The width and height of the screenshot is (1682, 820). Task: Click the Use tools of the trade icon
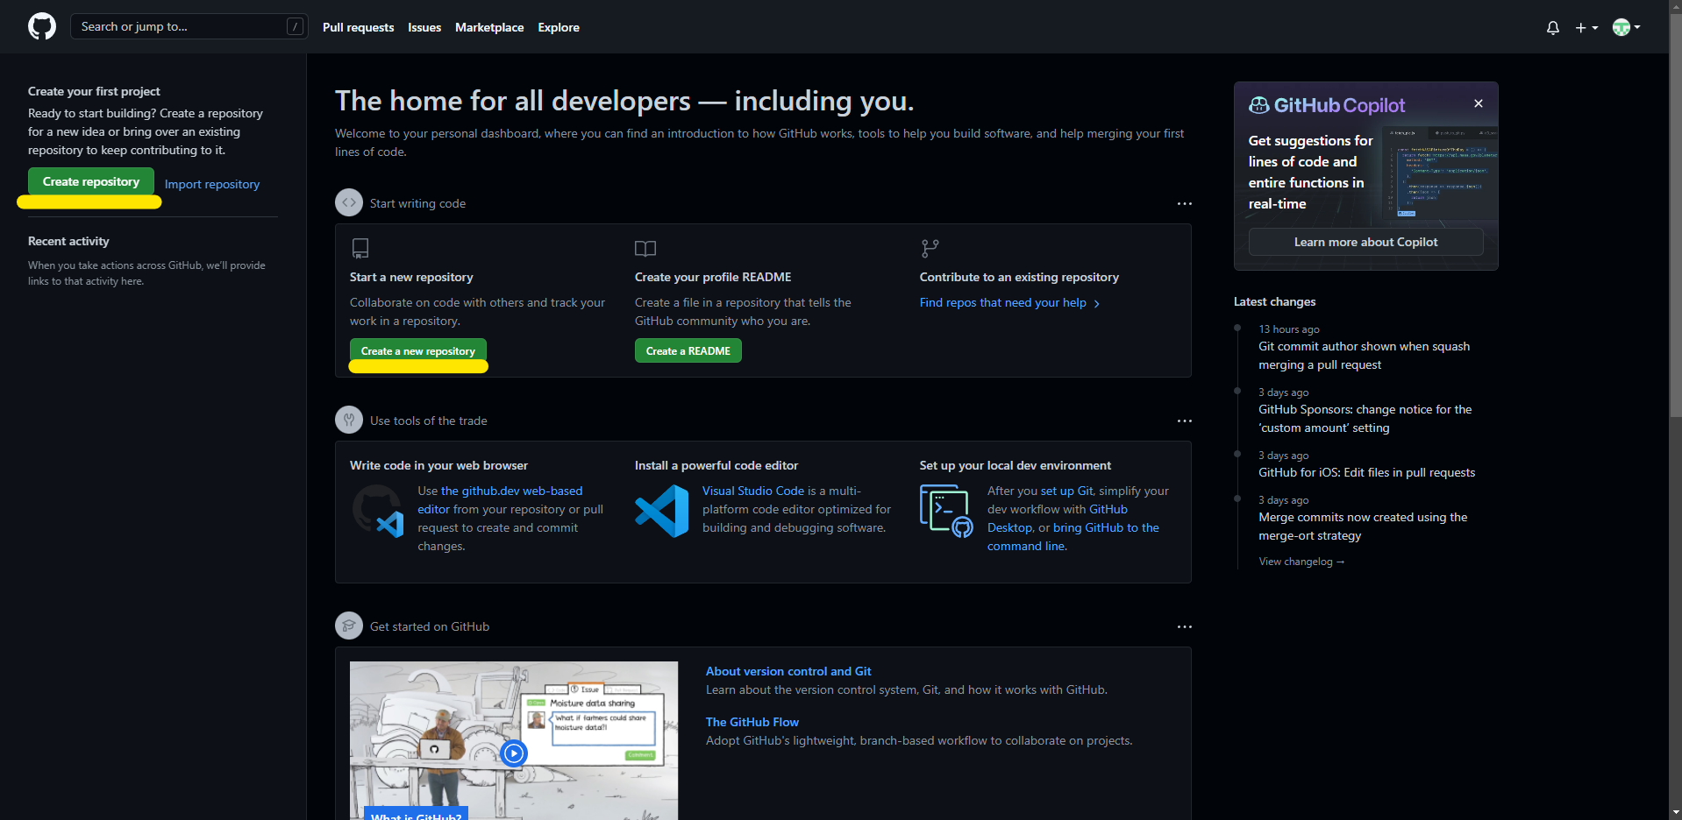pos(349,420)
